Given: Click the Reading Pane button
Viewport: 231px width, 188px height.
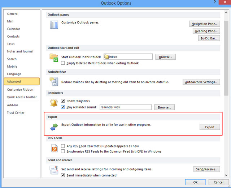Looking at the screenshot, I should (206, 31).
